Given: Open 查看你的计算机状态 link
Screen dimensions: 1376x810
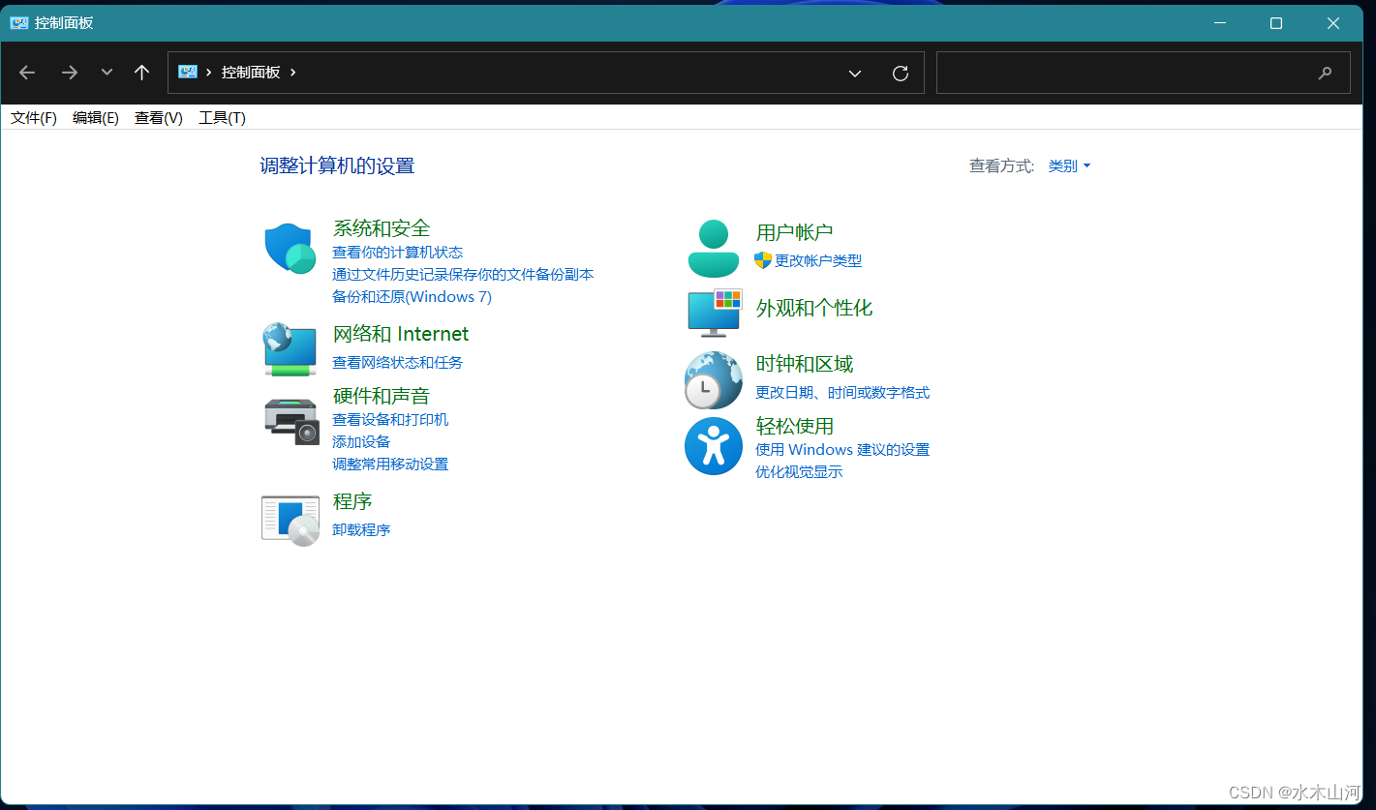Looking at the screenshot, I should (x=398, y=252).
